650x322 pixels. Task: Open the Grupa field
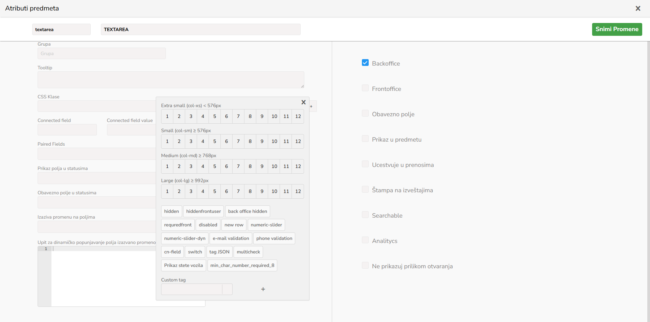pos(102,54)
